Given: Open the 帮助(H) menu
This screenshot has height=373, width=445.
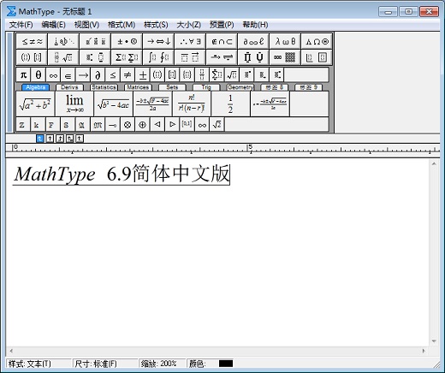Looking at the screenshot, I should point(255,25).
